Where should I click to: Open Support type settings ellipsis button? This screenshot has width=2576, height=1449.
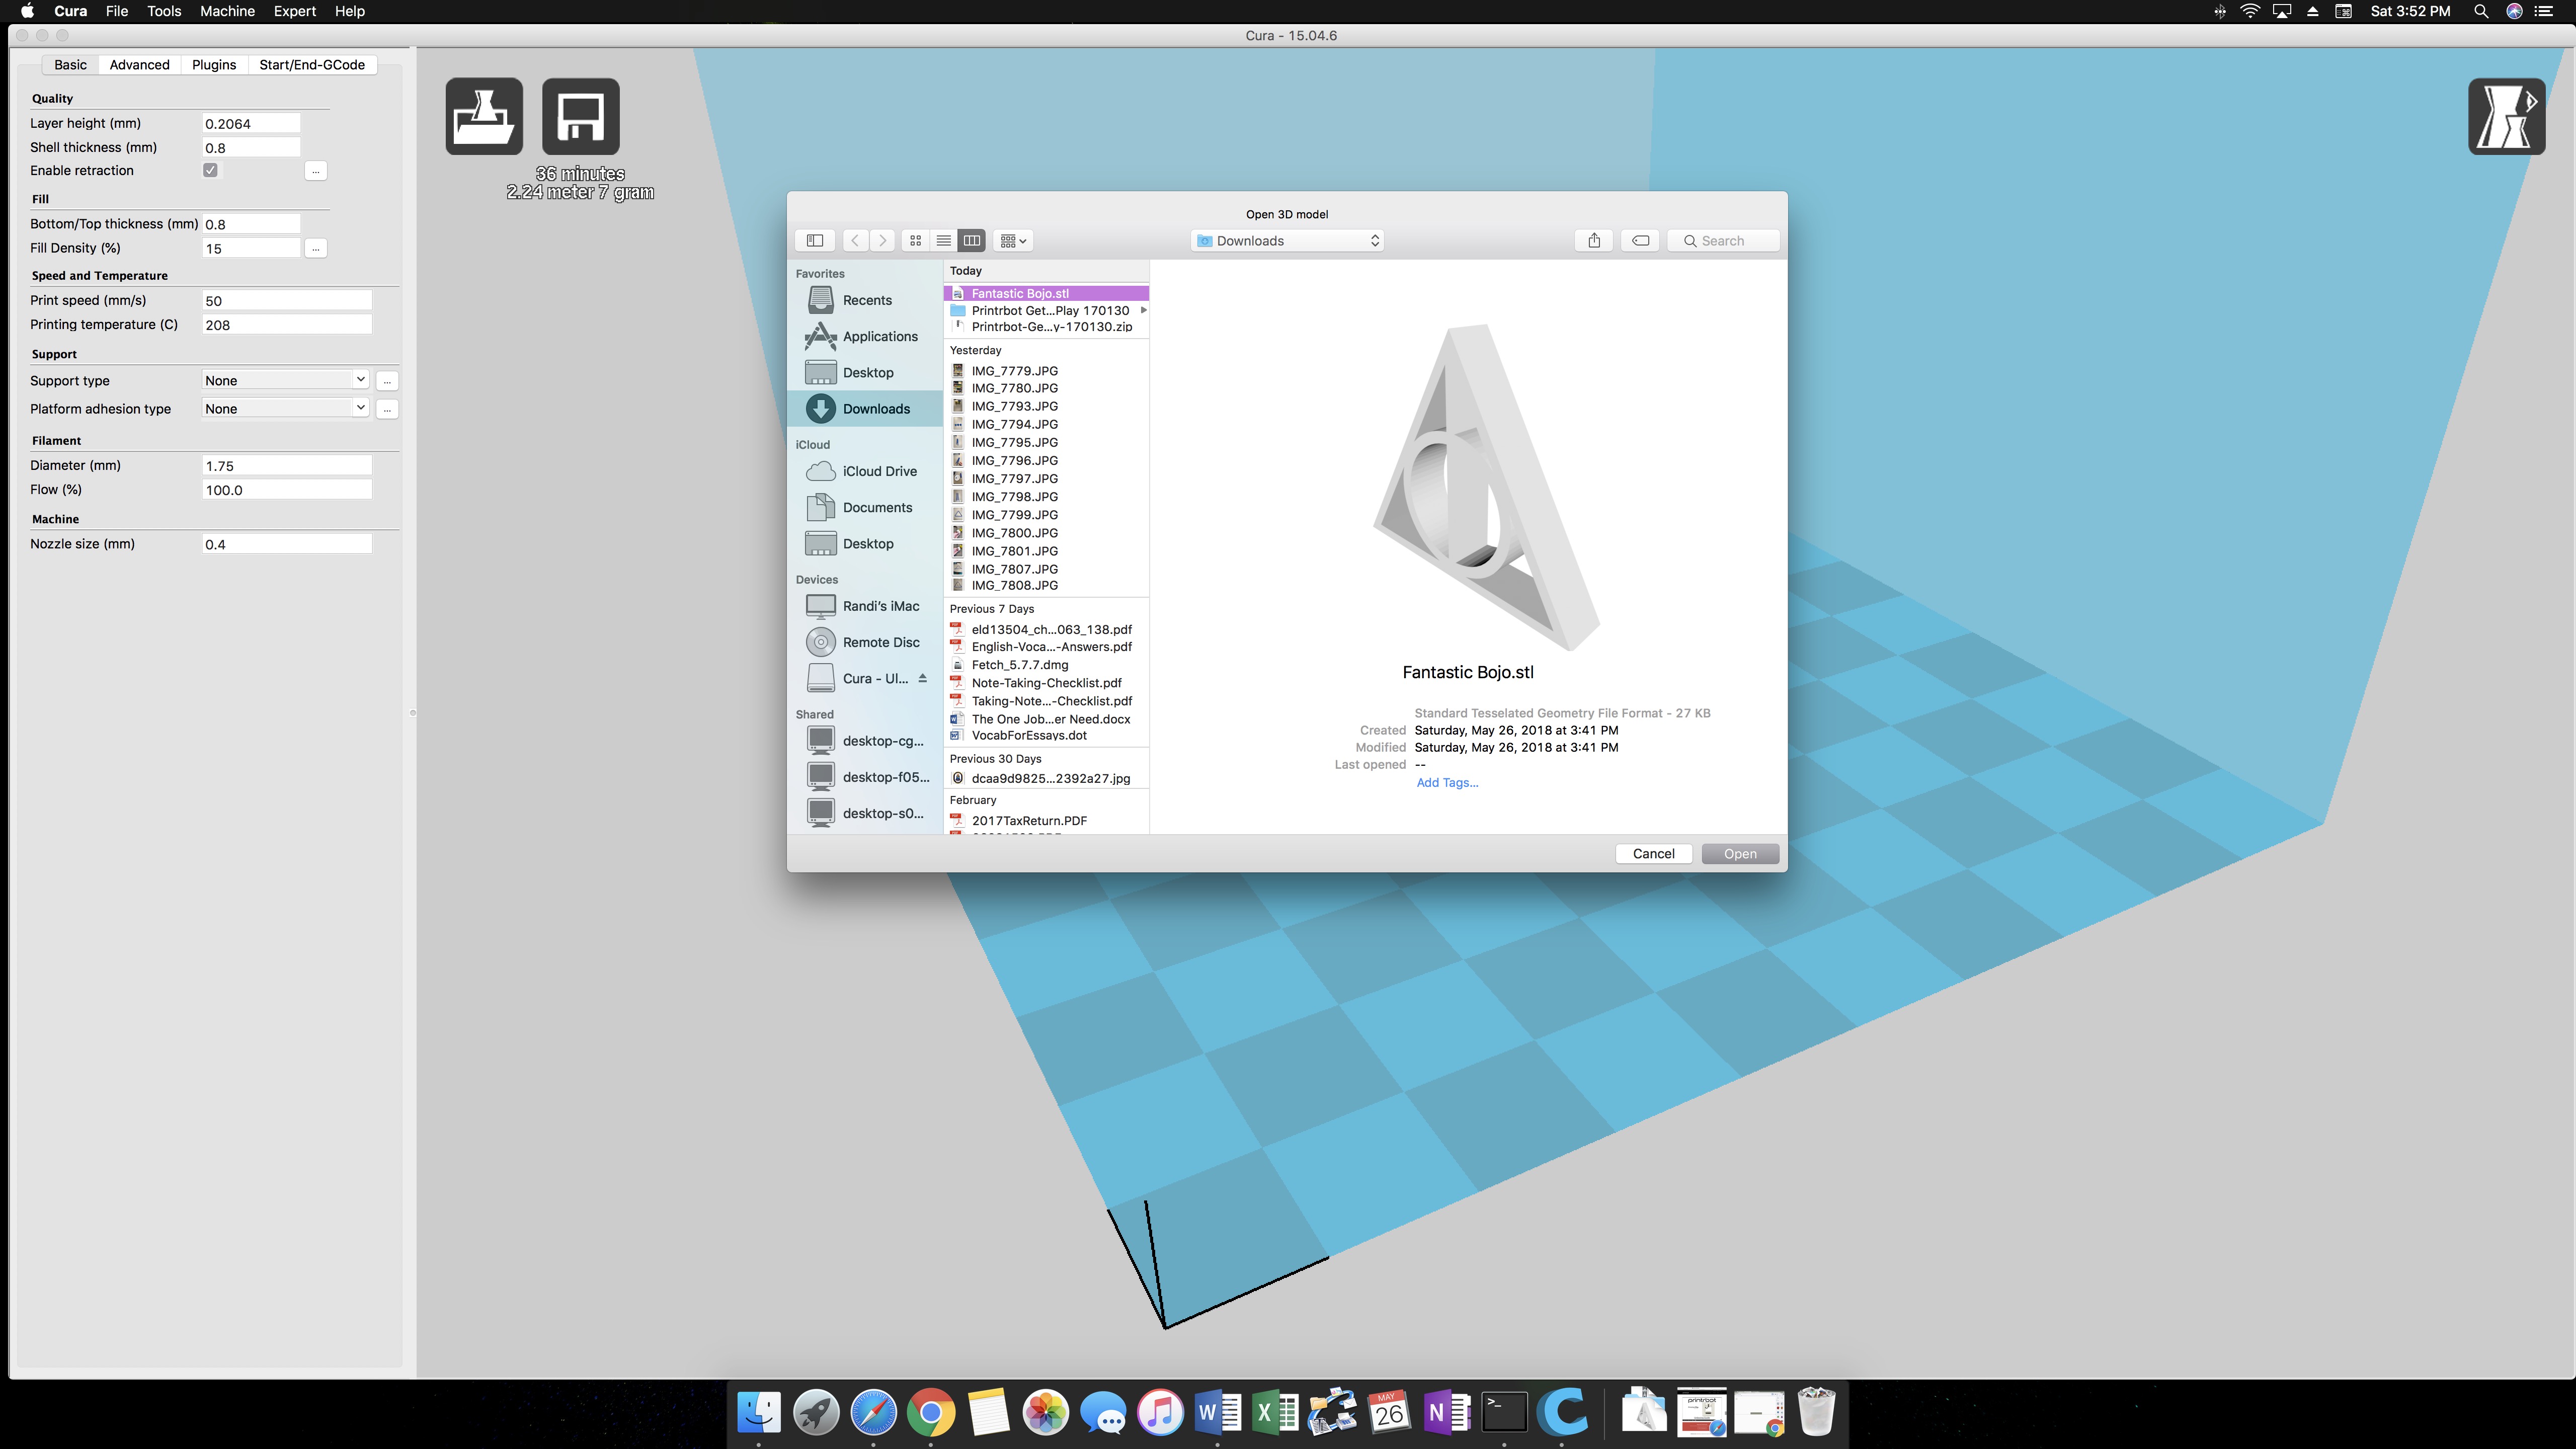(387, 381)
